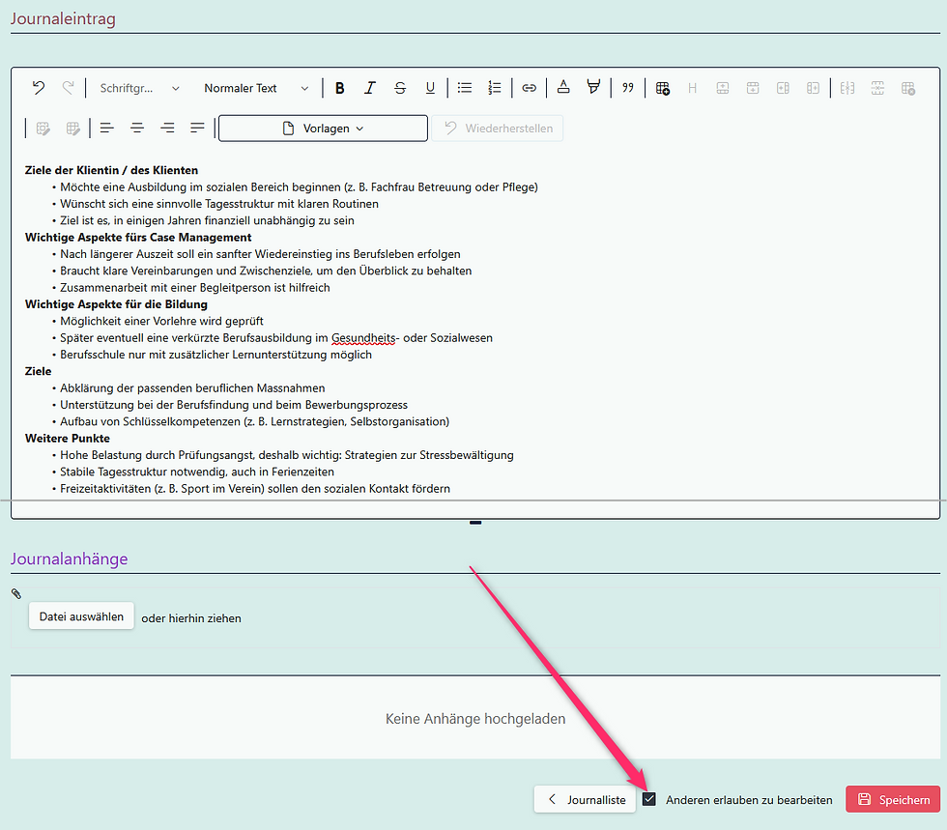The width and height of the screenshot is (947, 830).
Task: Click the line 'Stabile Tagesstruktur notwendig, auch in Ferienzeiten'
Action: click(x=197, y=472)
